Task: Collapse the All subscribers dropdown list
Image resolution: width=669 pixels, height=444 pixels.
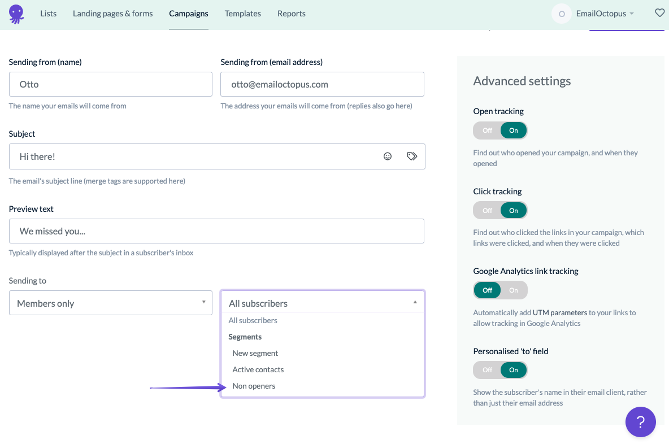Action: (x=322, y=303)
